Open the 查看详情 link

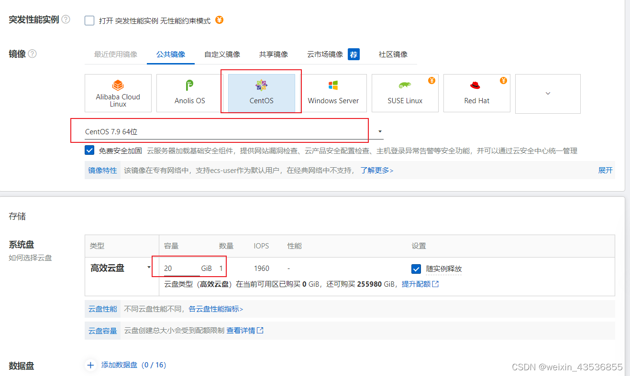[x=241, y=330]
